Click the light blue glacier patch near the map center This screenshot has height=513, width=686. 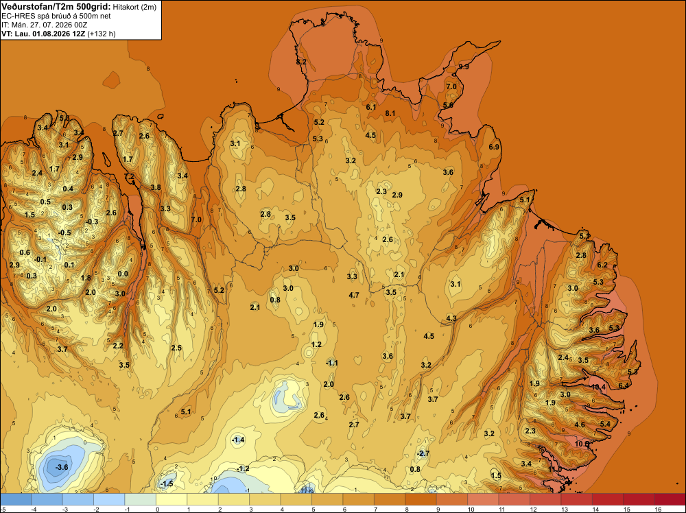pyautogui.click(x=287, y=397)
